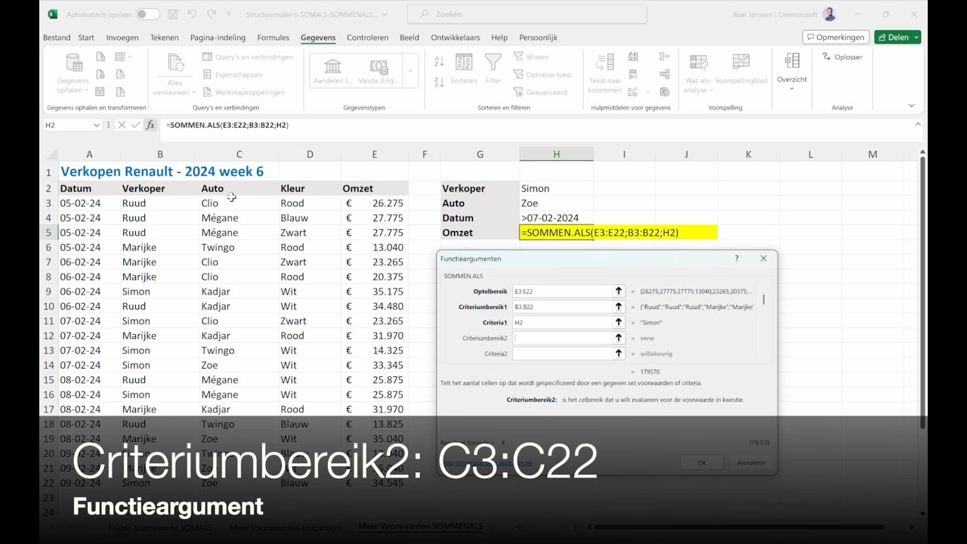Switch to the Formules tab
The width and height of the screenshot is (967, 544).
[273, 38]
